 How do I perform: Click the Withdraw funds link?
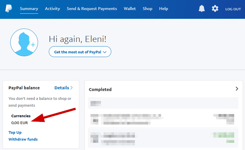pyautogui.click(x=23, y=139)
